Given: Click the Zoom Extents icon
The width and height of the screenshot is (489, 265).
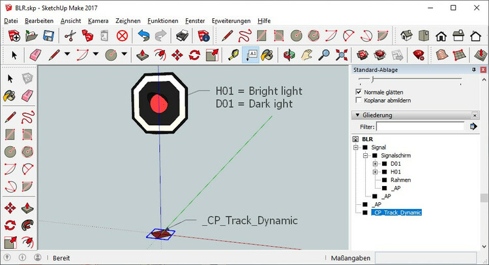Looking at the screenshot, I should click(342, 55).
